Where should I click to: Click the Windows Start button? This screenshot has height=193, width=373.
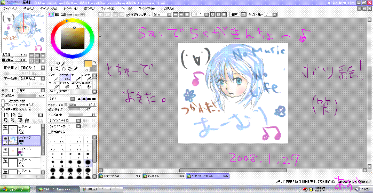15,189
